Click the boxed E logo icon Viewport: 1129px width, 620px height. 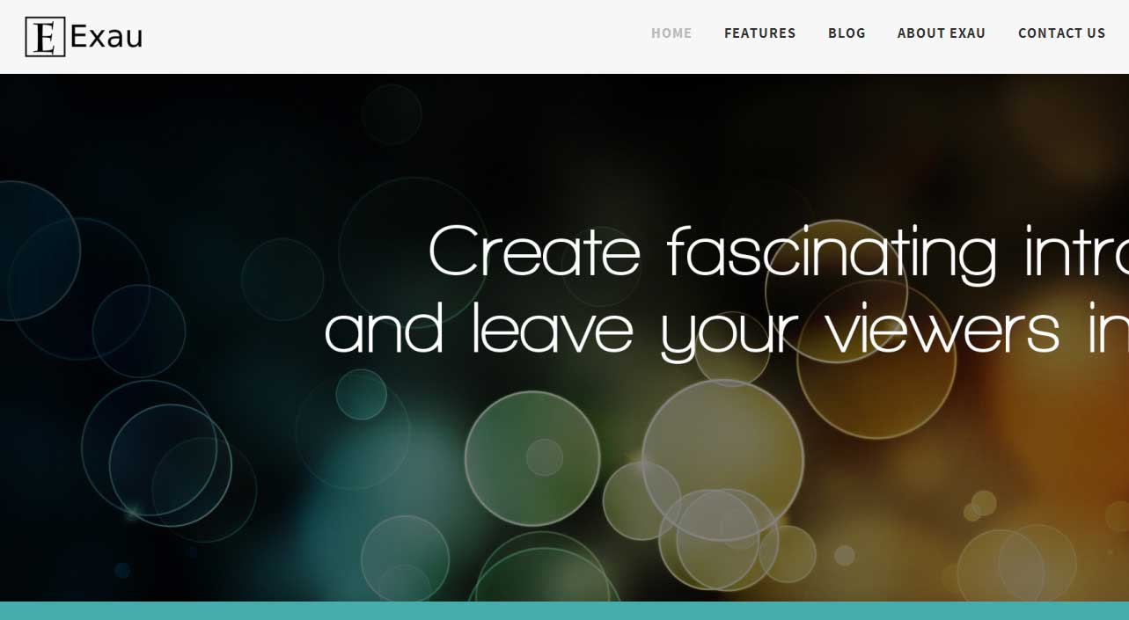click(45, 37)
